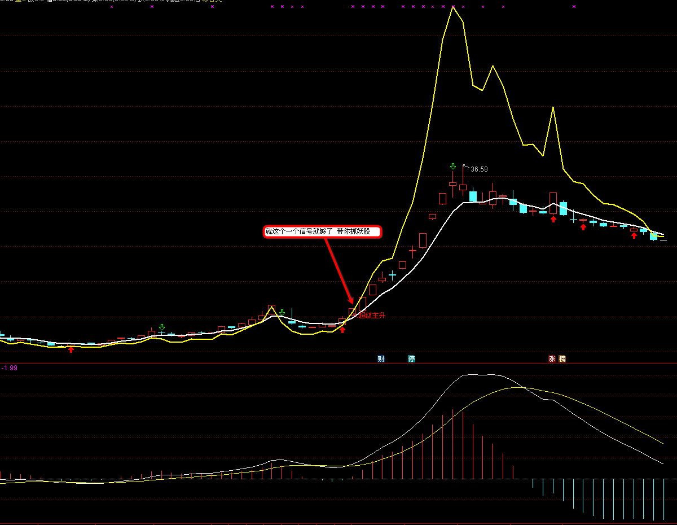677x525 pixels.
Task: Click the red 超级主升 signal label
Action: [x=372, y=315]
